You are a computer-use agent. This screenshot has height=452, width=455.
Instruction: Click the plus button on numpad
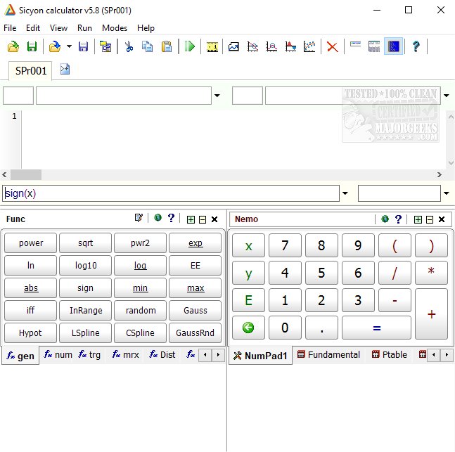point(431,314)
